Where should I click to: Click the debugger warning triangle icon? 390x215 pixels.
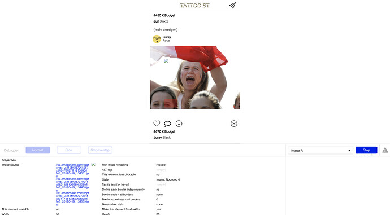point(385,150)
